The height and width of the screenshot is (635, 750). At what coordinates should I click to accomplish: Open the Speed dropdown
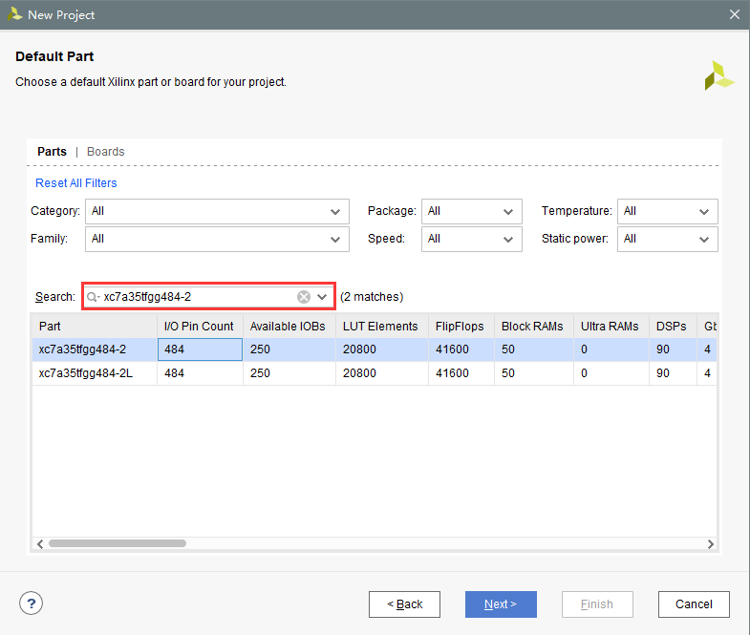472,239
